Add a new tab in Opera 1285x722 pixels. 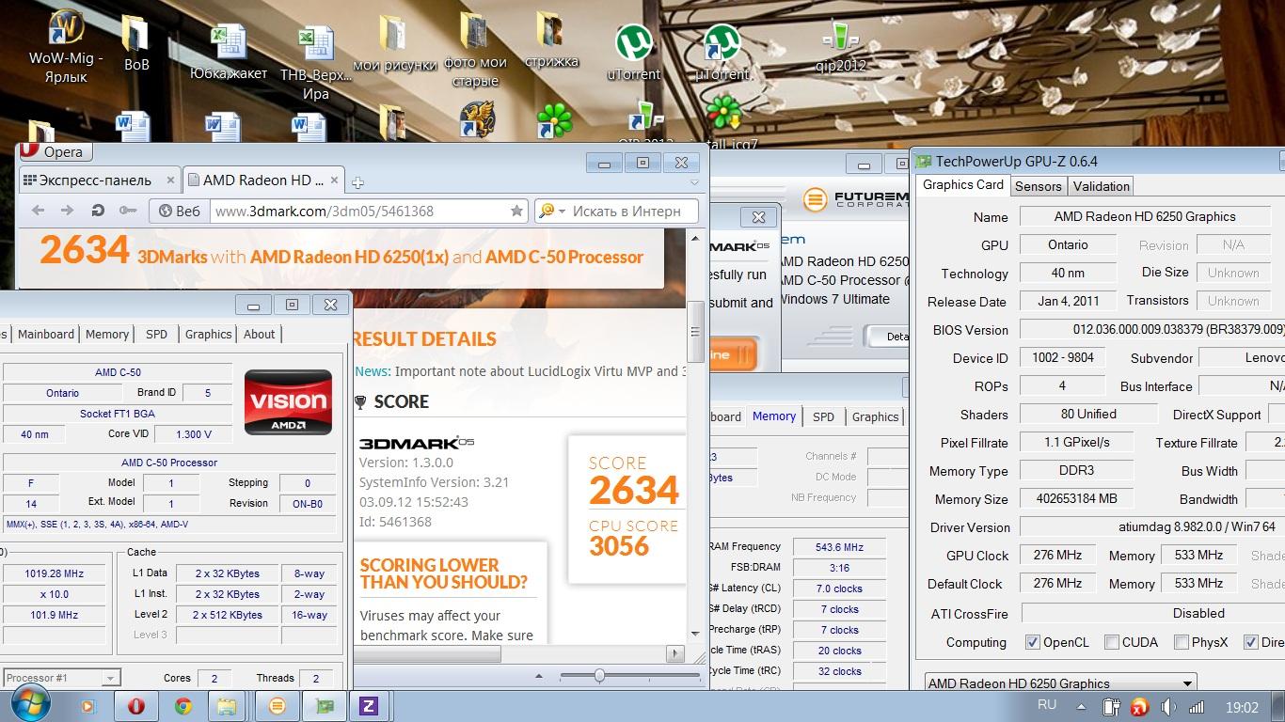coord(357,182)
